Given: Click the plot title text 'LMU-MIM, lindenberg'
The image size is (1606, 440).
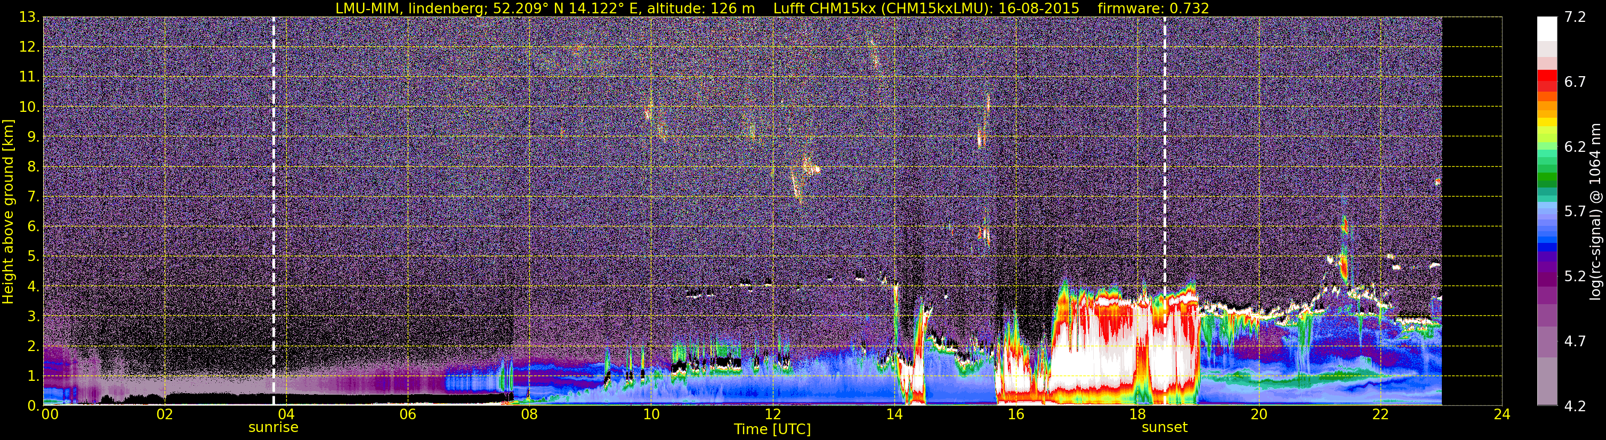Looking at the screenshot, I should point(408,9).
